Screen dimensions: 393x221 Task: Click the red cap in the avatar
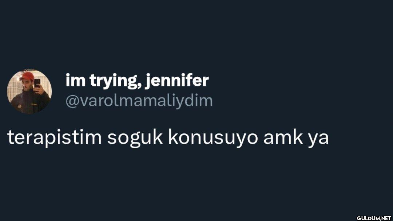(x=27, y=76)
